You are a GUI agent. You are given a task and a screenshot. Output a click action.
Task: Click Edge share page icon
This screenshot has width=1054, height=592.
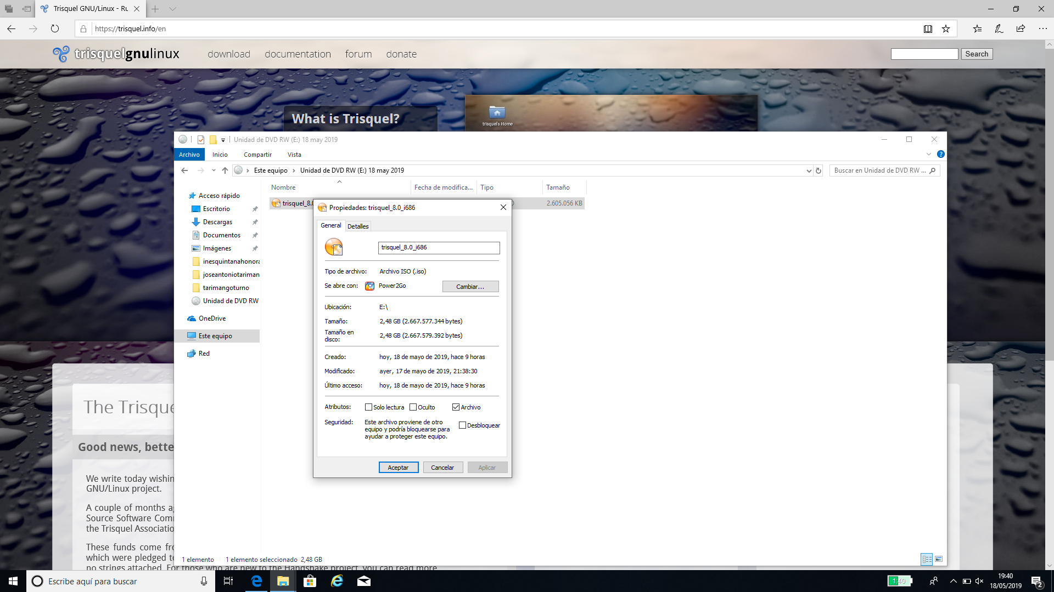(1021, 29)
